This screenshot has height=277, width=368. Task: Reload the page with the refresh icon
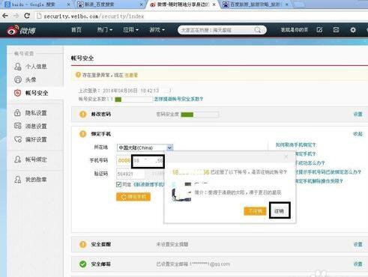point(27,16)
